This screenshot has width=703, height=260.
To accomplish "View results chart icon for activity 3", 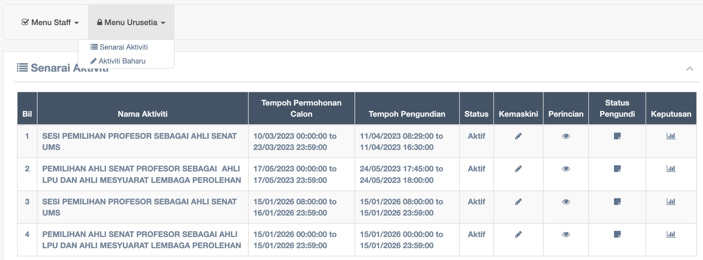I will [671, 202].
